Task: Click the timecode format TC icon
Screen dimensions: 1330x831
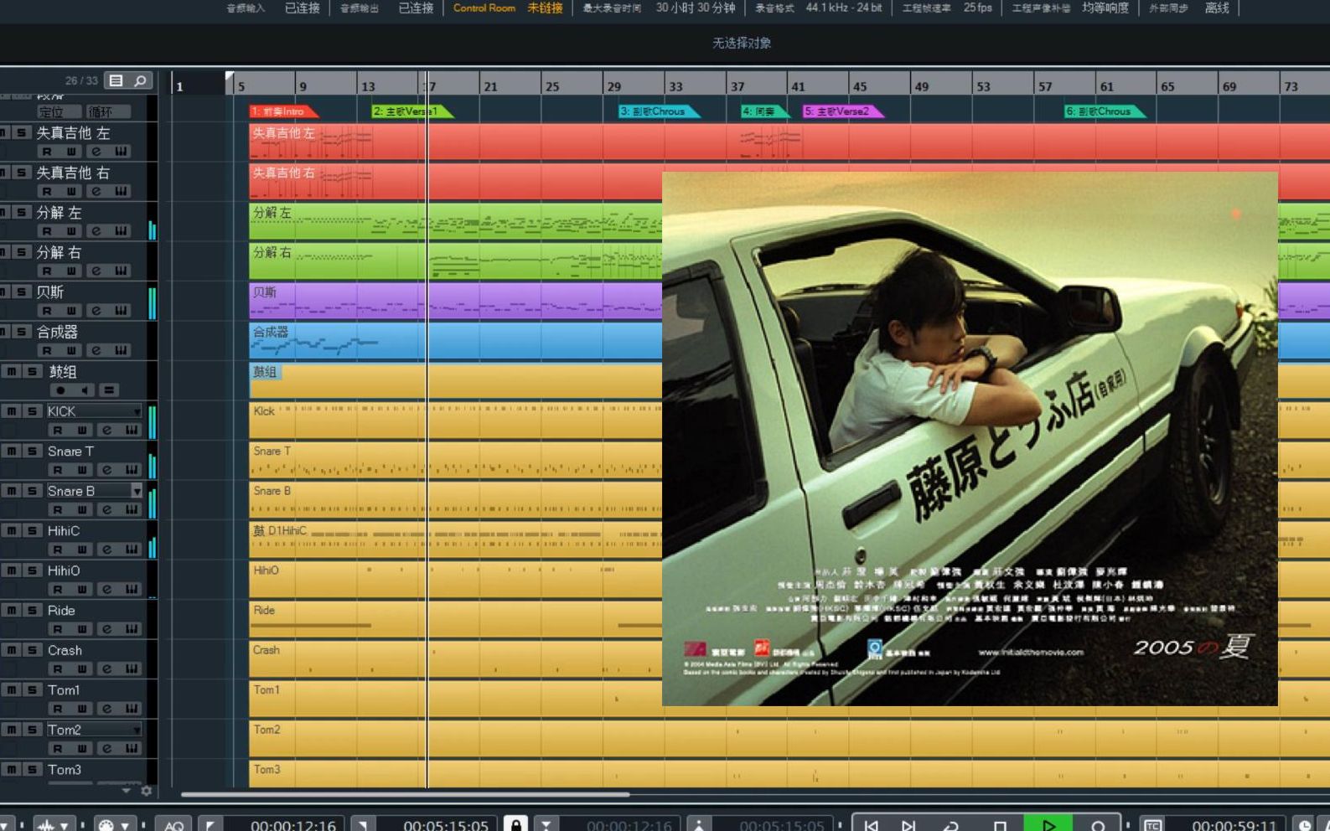Action: pyautogui.click(x=1153, y=825)
